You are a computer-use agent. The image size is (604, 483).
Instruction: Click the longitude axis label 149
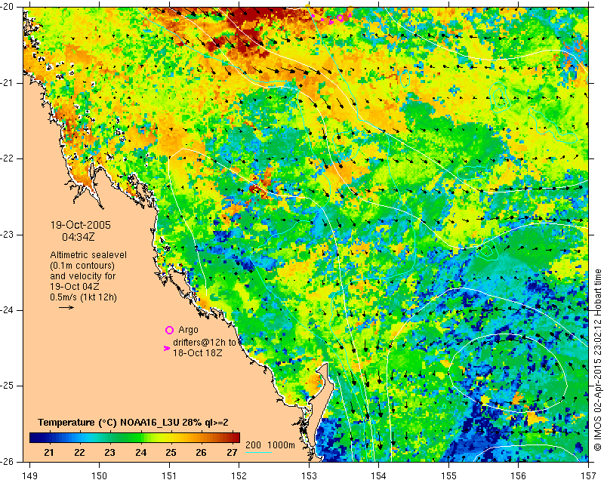point(29,476)
